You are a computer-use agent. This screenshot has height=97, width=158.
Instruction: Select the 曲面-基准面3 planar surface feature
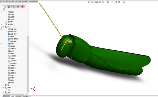[x=13, y=39]
